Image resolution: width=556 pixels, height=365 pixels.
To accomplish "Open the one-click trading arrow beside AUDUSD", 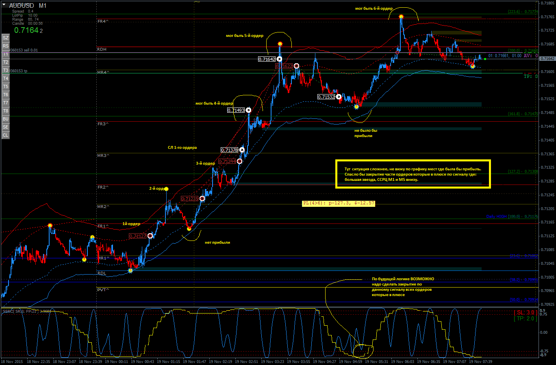I will [x=4, y=5].
